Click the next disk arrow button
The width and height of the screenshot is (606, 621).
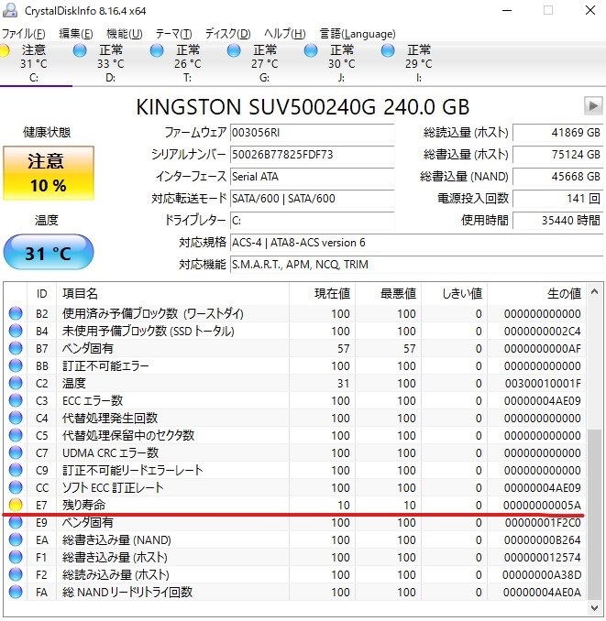[x=593, y=105]
